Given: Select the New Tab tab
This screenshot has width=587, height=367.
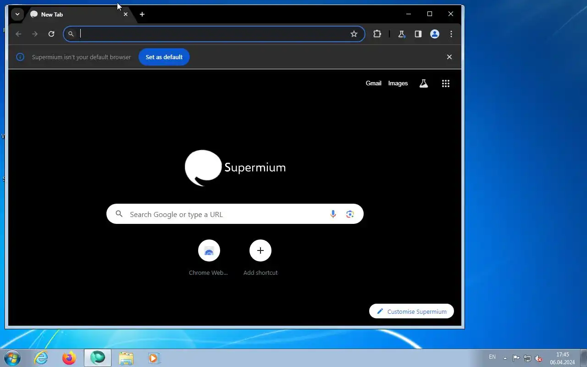Looking at the screenshot, I should [78, 14].
